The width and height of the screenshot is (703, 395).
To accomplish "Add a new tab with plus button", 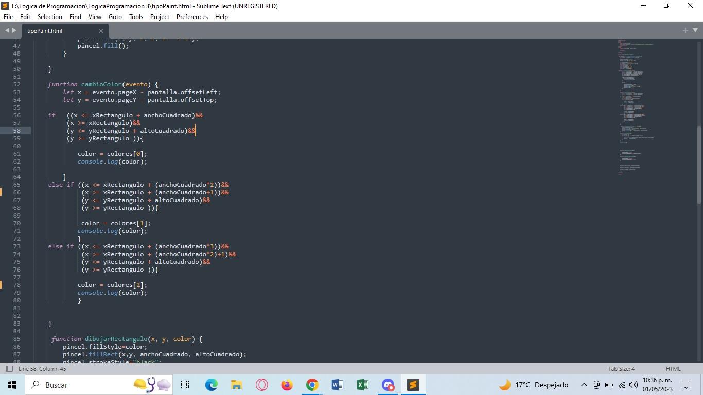I will (685, 31).
